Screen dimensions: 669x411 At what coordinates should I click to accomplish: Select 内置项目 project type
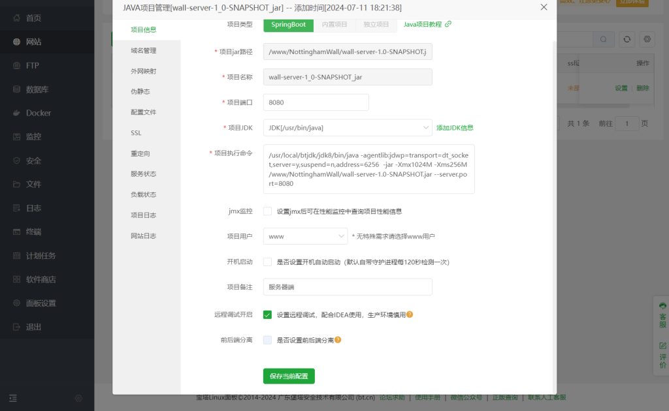click(x=334, y=25)
